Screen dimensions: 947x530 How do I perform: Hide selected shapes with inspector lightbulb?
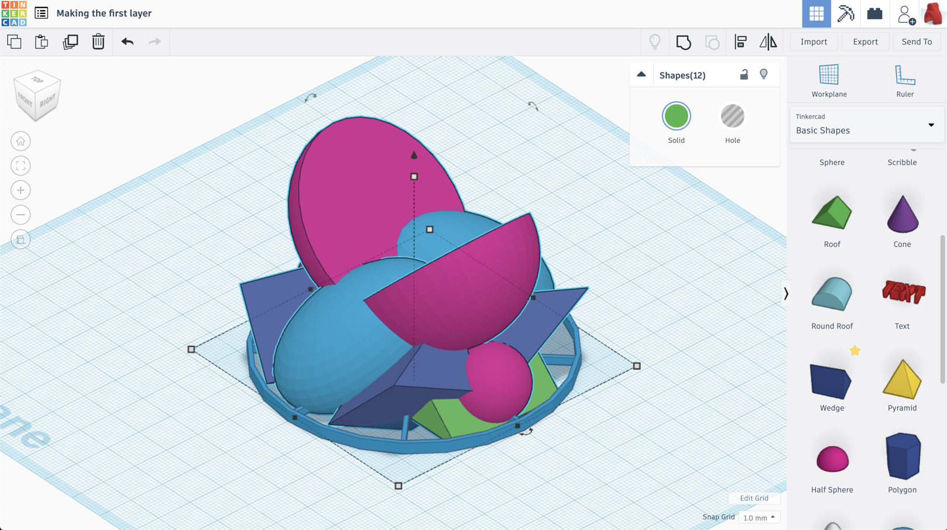pyautogui.click(x=764, y=74)
